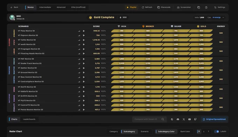Refresh the benchmark scores
This screenshot has height=137, width=238.
(147, 7)
